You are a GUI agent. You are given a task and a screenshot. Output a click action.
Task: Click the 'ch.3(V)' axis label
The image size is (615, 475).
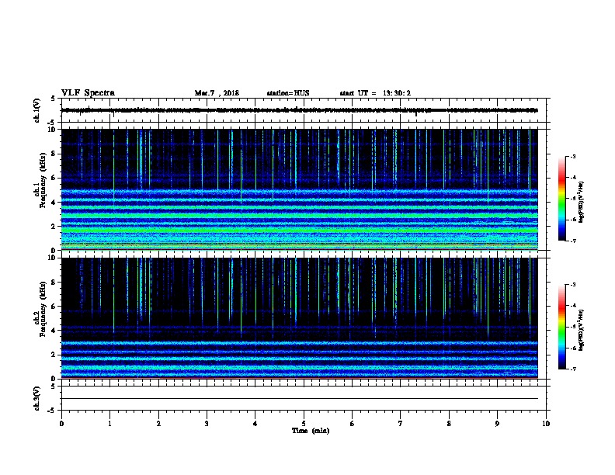coord(36,398)
